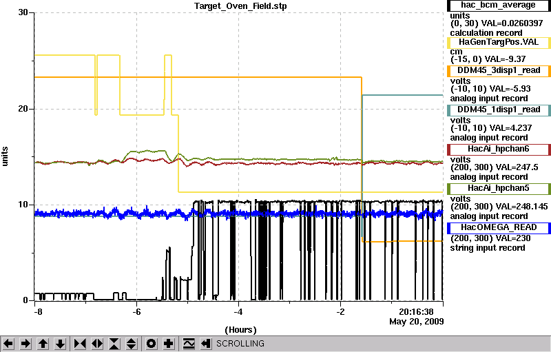The width and height of the screenshot is (551, 352).
Task: Pan the graph down with the down-arrow button
Action: [x=61, y=344]
